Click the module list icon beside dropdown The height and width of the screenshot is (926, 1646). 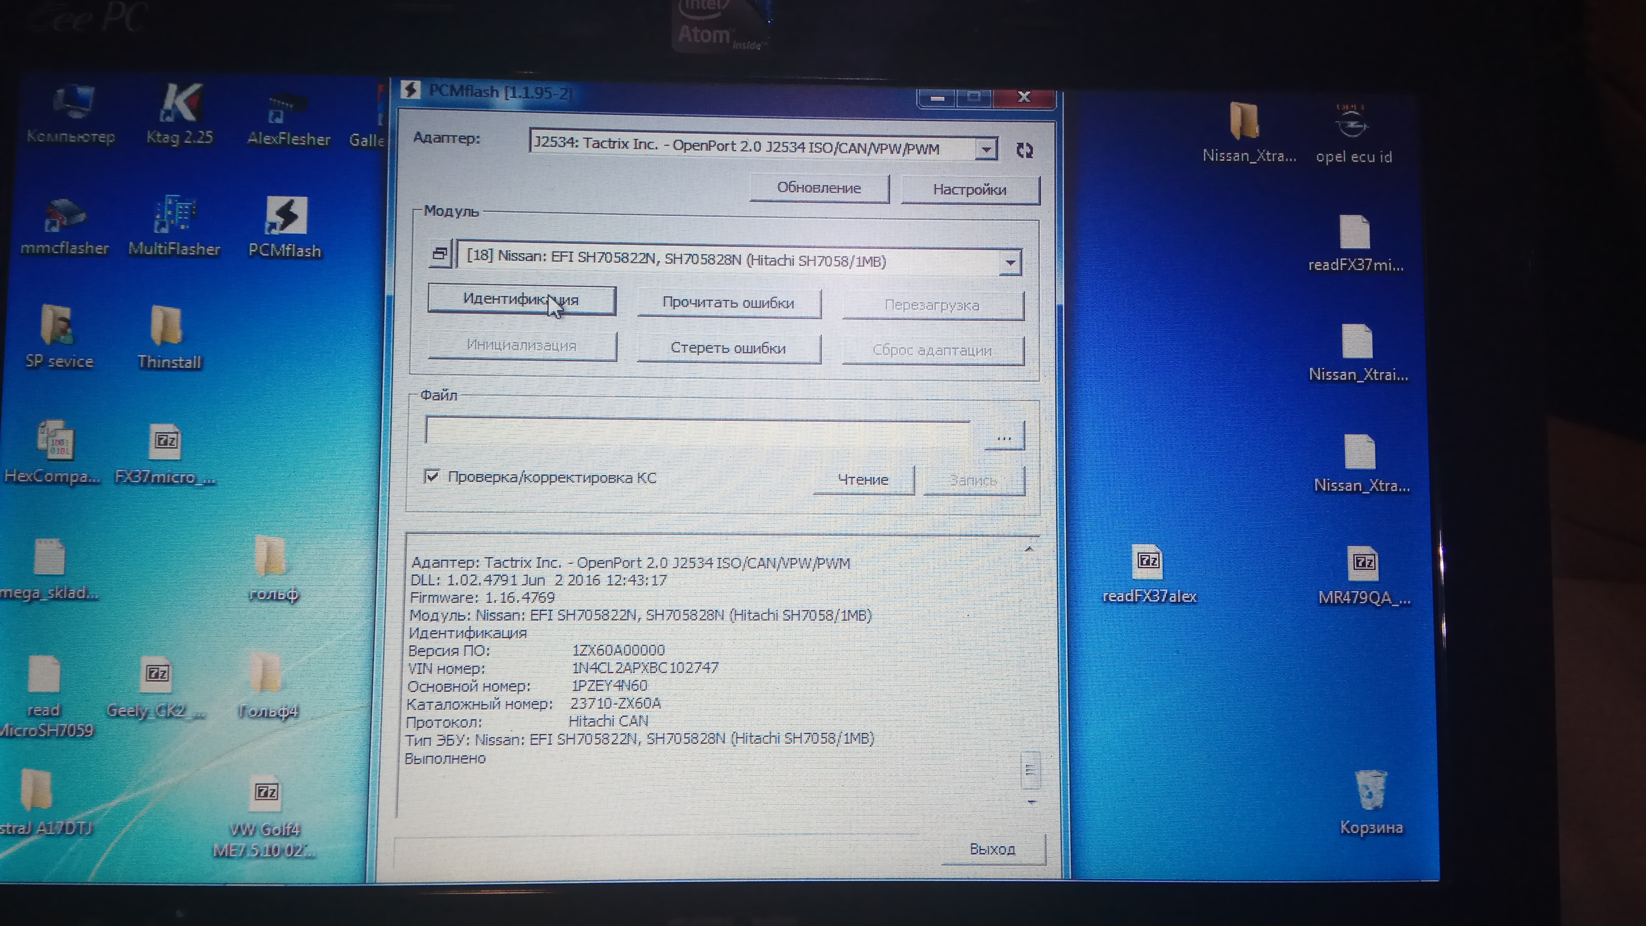click(x=440, y=255)
